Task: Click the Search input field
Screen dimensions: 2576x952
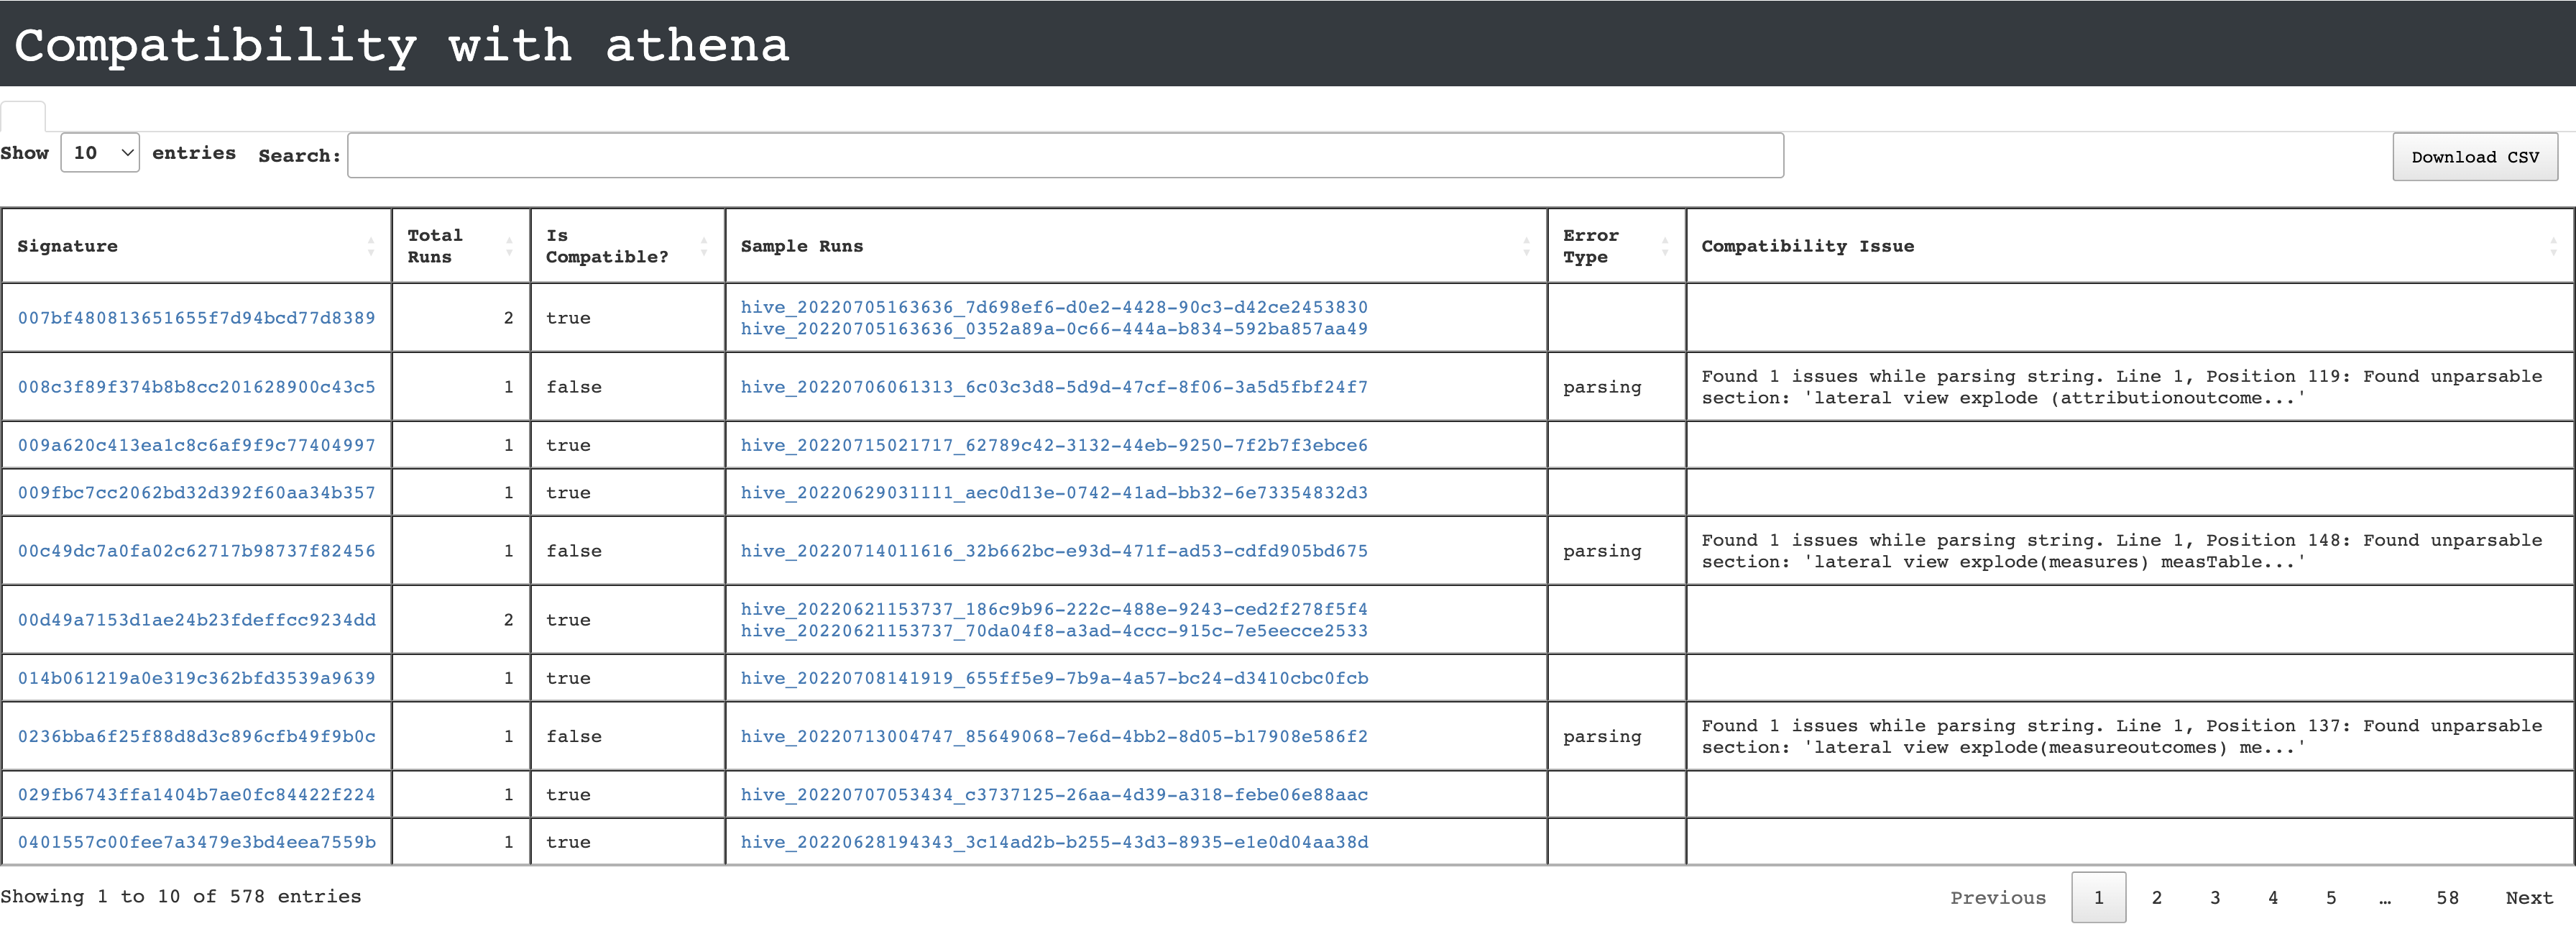Action: pos(1065,156)
